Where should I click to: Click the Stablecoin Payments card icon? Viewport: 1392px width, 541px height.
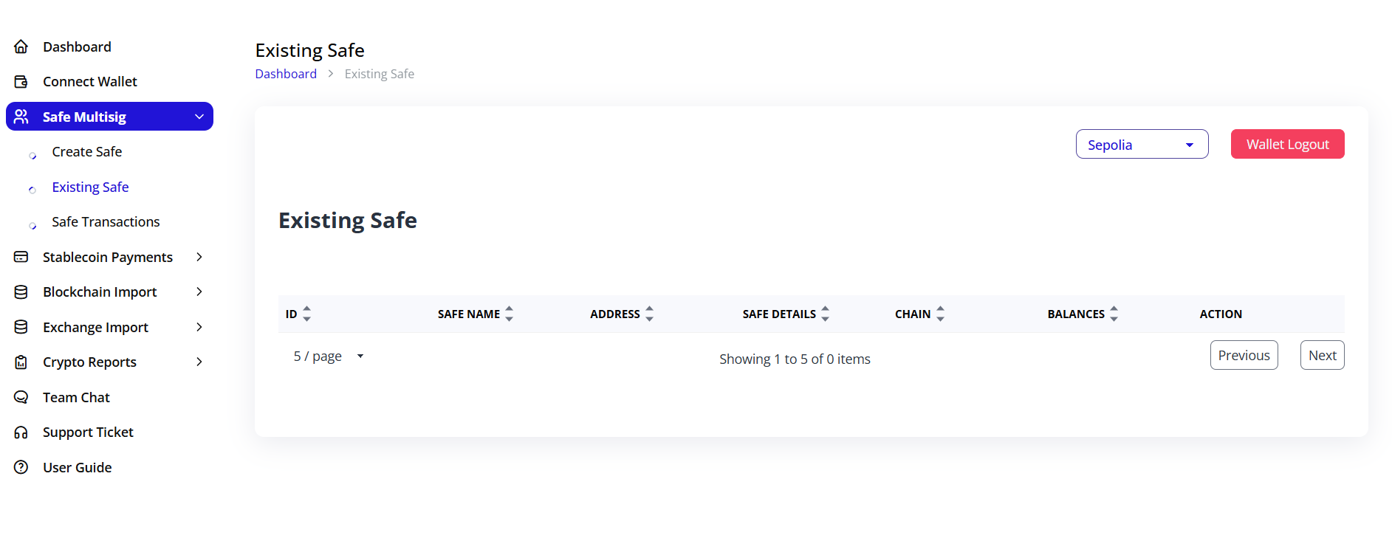[x=21, y=257]
